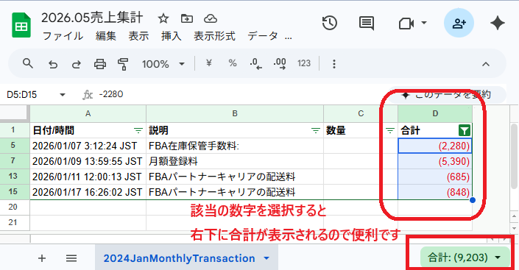Format as percent
Viewport: 519px width, 270px height.
233,63
